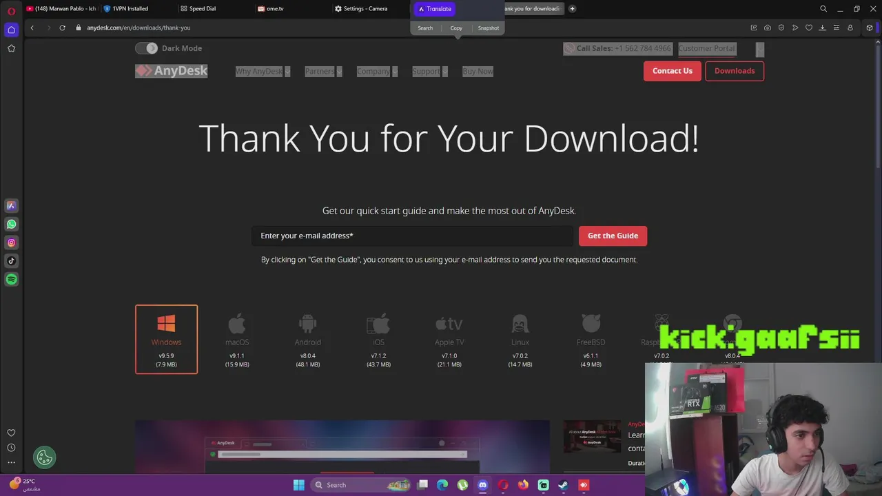Open Instagram in the sidebar

11,242
